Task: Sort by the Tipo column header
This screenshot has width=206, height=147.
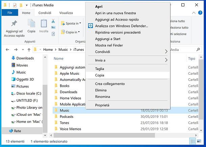Action: [x=191, y=59]
